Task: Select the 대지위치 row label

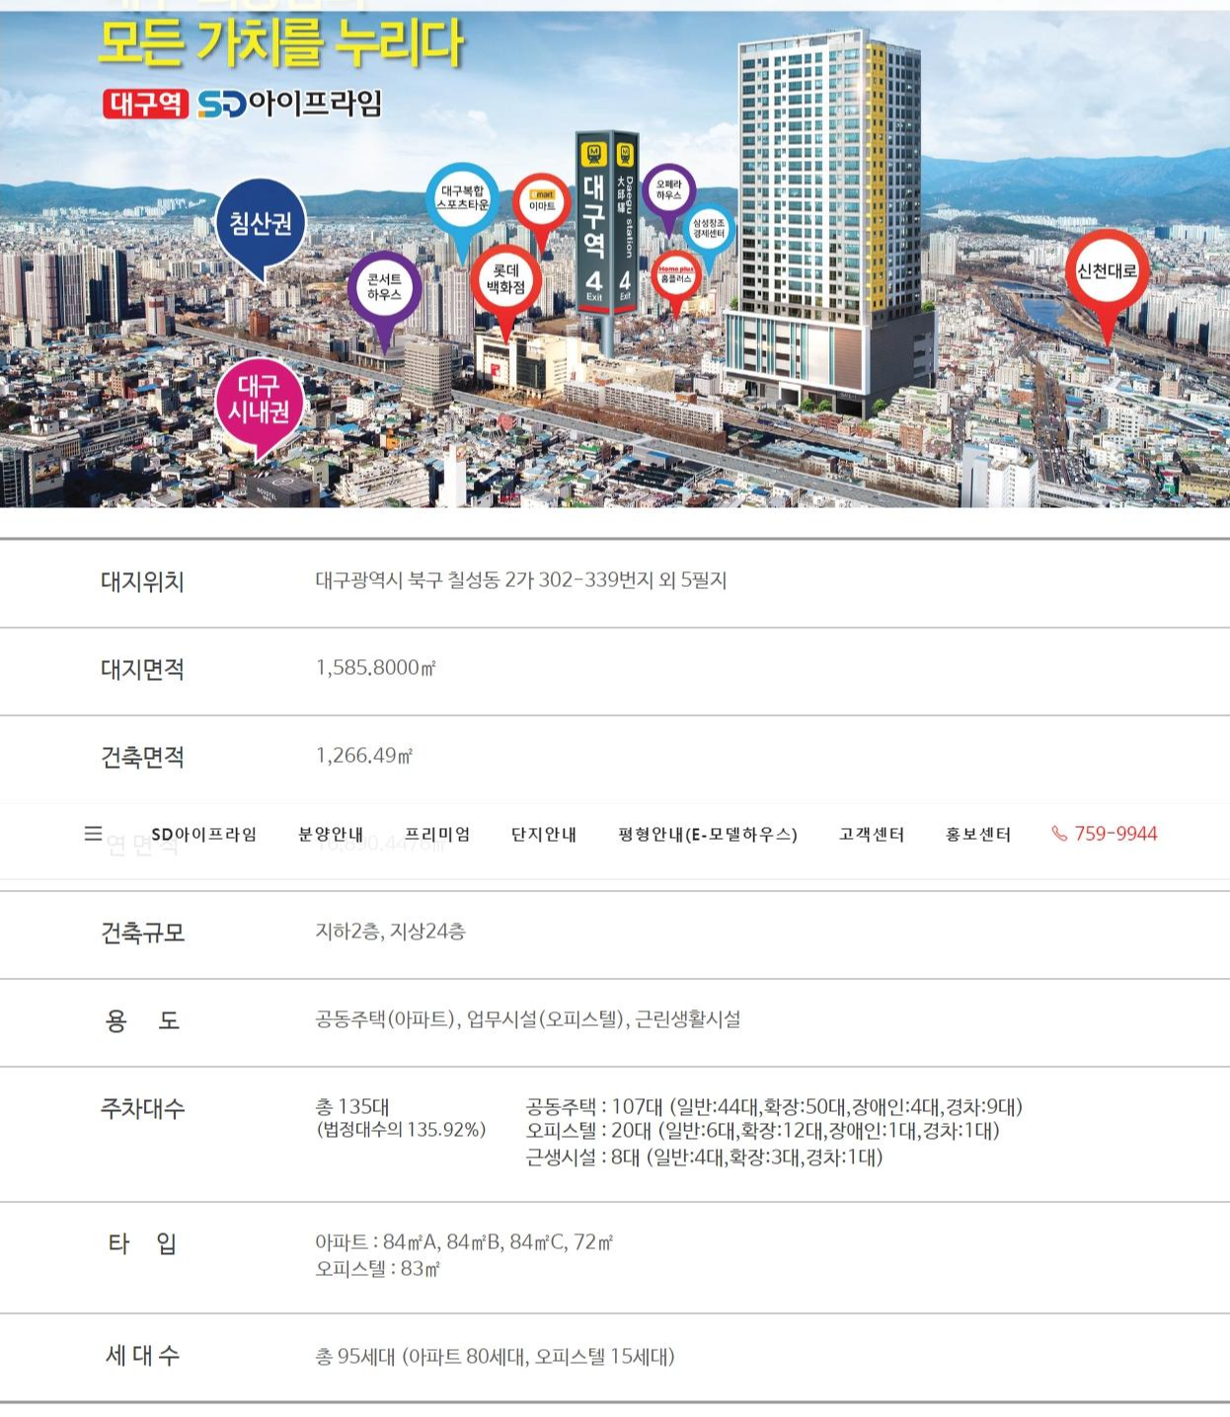Action: click(142, 582)
